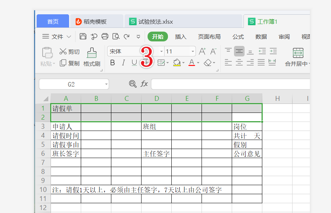Cut selection with 剪切 scissors button
The height and width of the screenshot is (213, 331).
pos(69,52)
